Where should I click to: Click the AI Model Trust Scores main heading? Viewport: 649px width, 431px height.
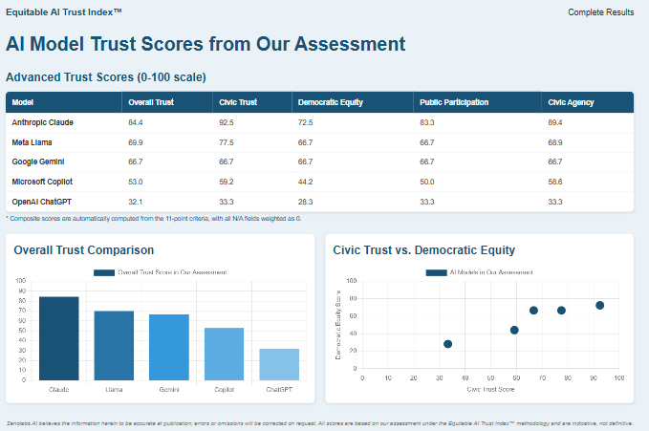click(206, 44)
